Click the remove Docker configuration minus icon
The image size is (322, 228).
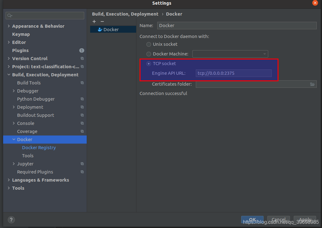click(102, 21)
